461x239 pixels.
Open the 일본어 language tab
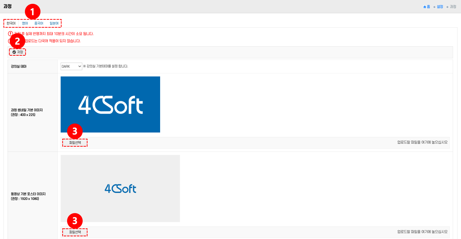tap(54, 24)
